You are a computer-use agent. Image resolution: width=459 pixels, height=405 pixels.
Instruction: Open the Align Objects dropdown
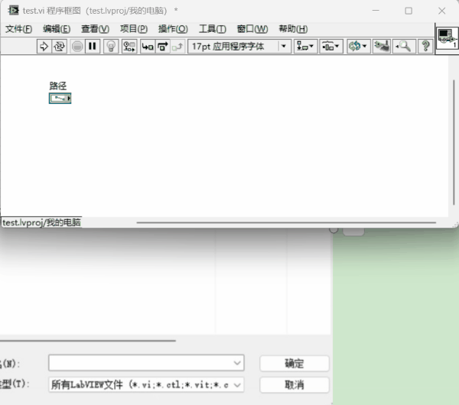(x=305, y=46)
